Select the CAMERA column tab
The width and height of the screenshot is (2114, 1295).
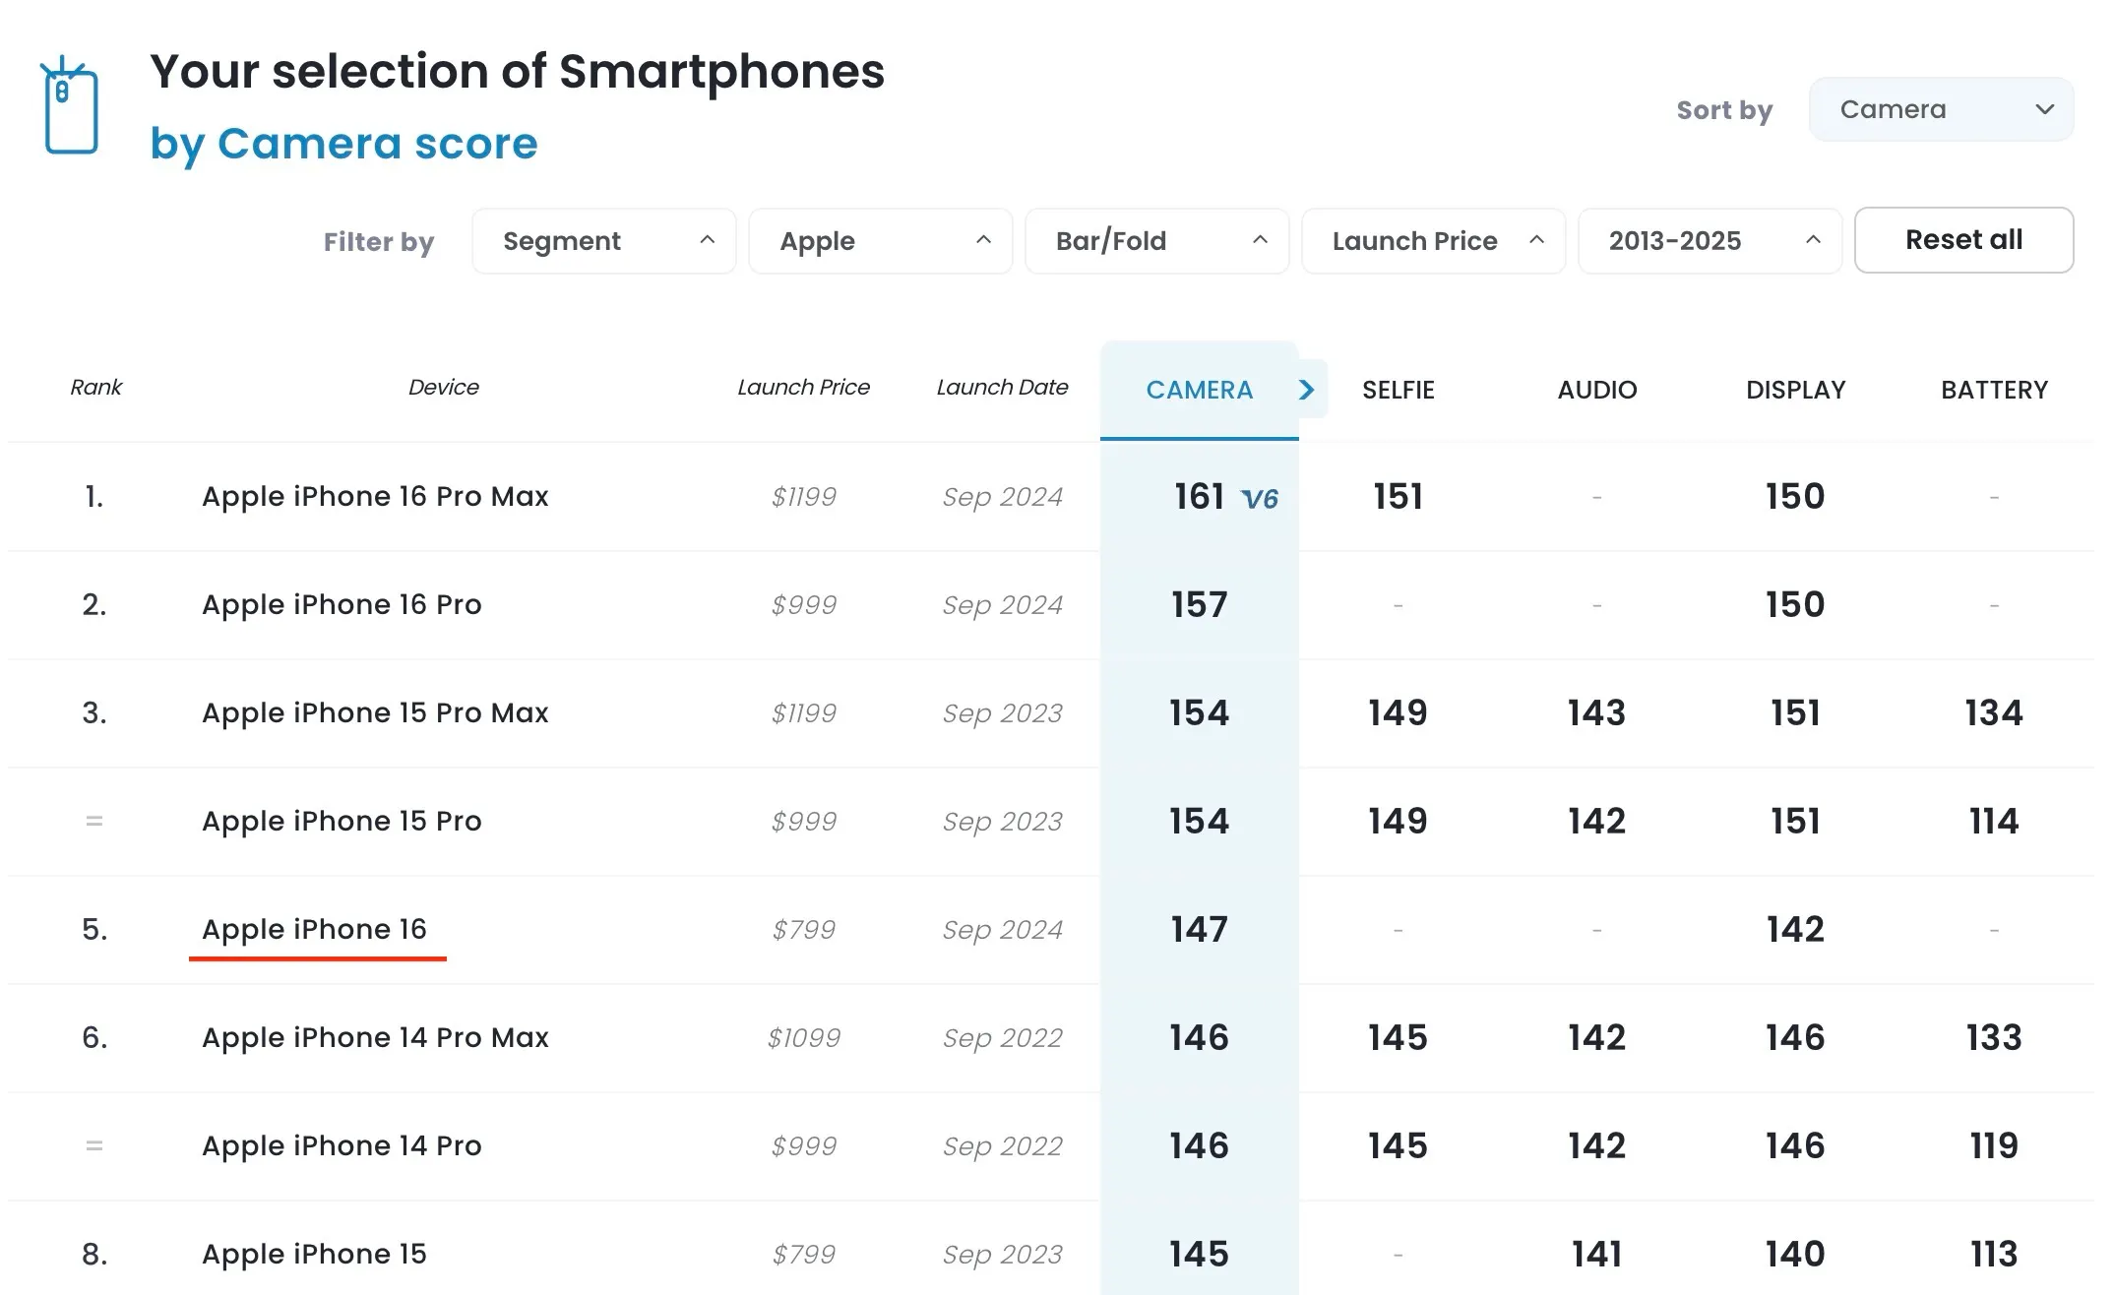1199,390
